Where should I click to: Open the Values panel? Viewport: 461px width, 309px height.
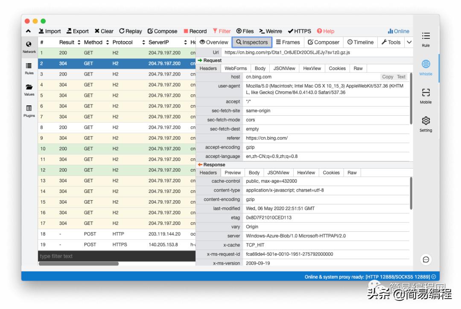pos(29,90)
